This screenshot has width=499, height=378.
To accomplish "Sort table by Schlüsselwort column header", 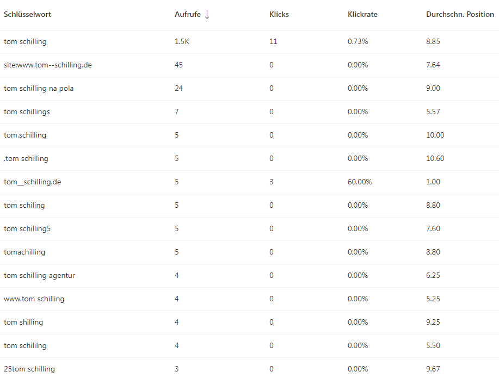I will [27, 15].
